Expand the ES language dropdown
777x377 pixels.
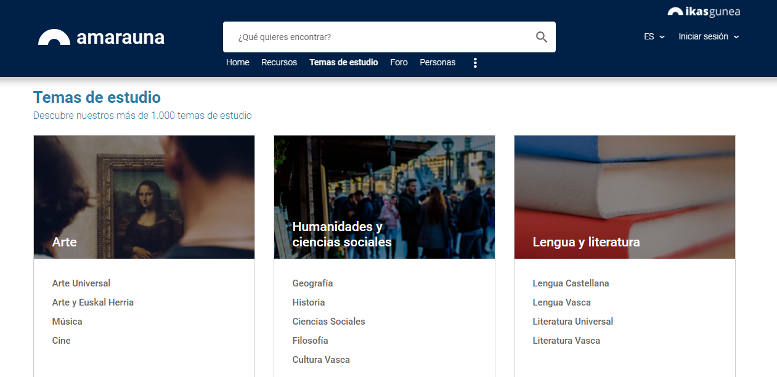pyautogui.click(x=654, y=37)
